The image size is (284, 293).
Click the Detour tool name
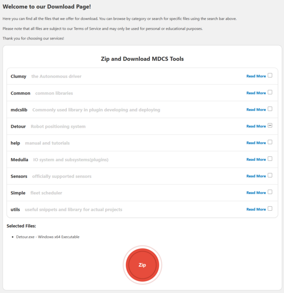click(x=18, y=126)
